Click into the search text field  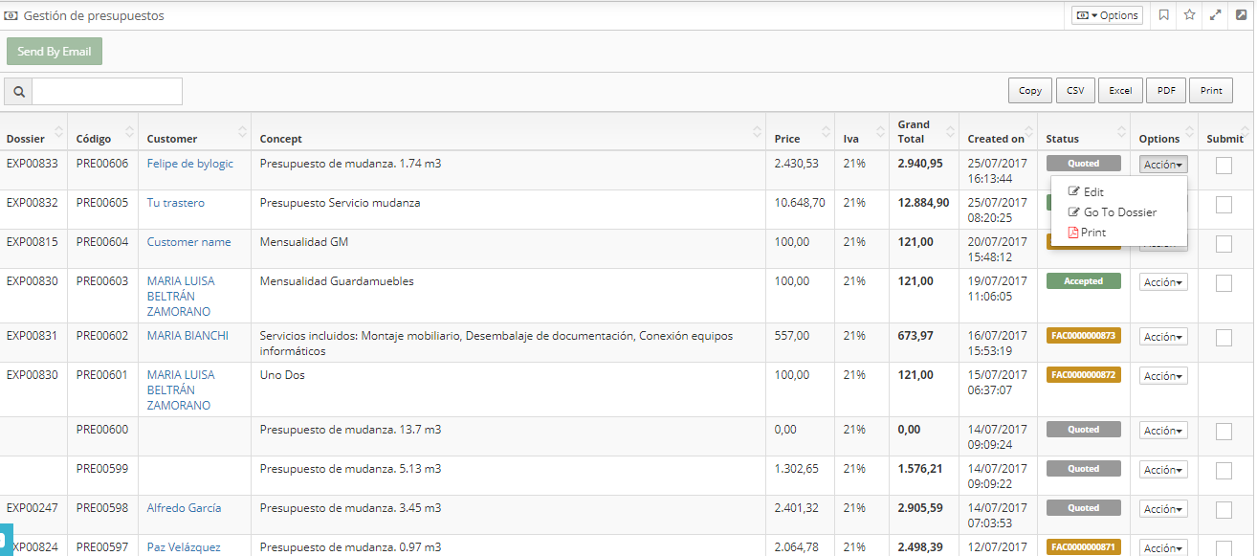107,92
